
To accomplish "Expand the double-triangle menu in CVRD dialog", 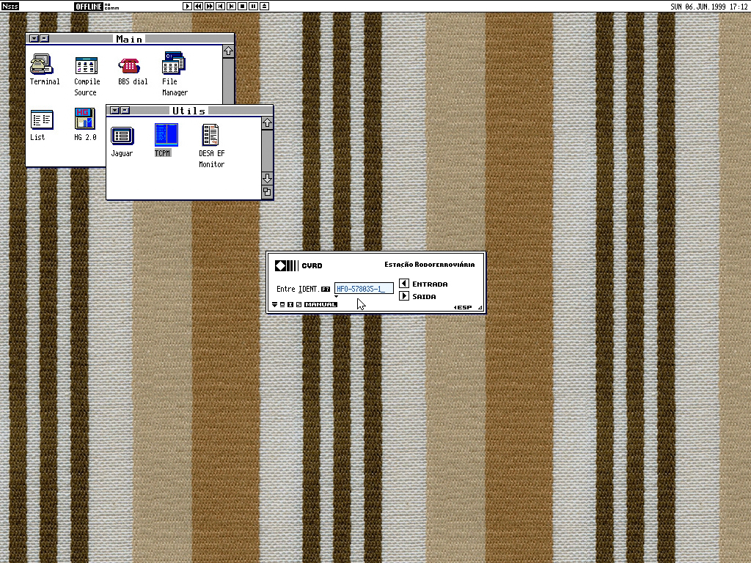I will (x=274, y=305).
